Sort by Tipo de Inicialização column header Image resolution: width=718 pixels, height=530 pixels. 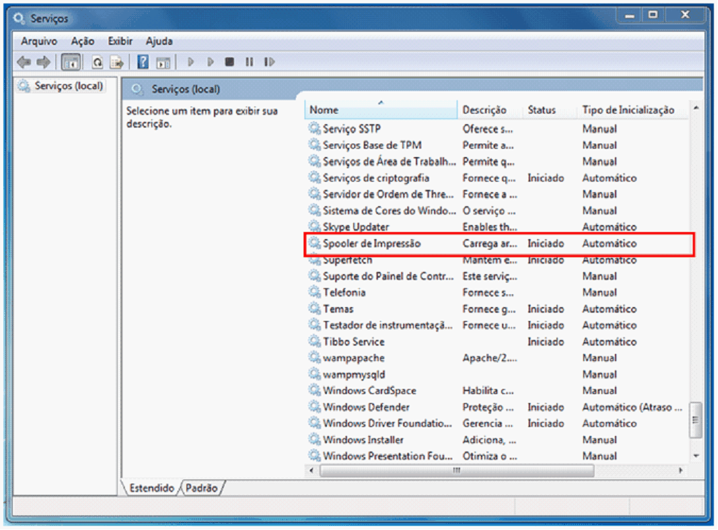628,110
